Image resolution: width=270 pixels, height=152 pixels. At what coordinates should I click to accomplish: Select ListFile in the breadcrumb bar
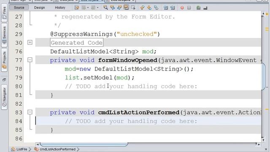click(22, 149)
